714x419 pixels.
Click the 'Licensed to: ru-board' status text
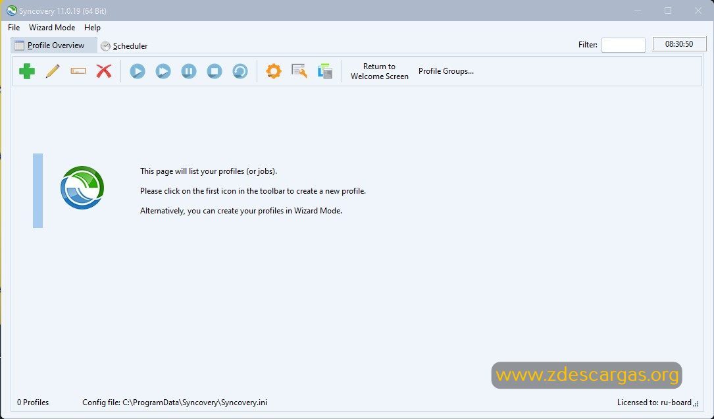coord(654,403)
